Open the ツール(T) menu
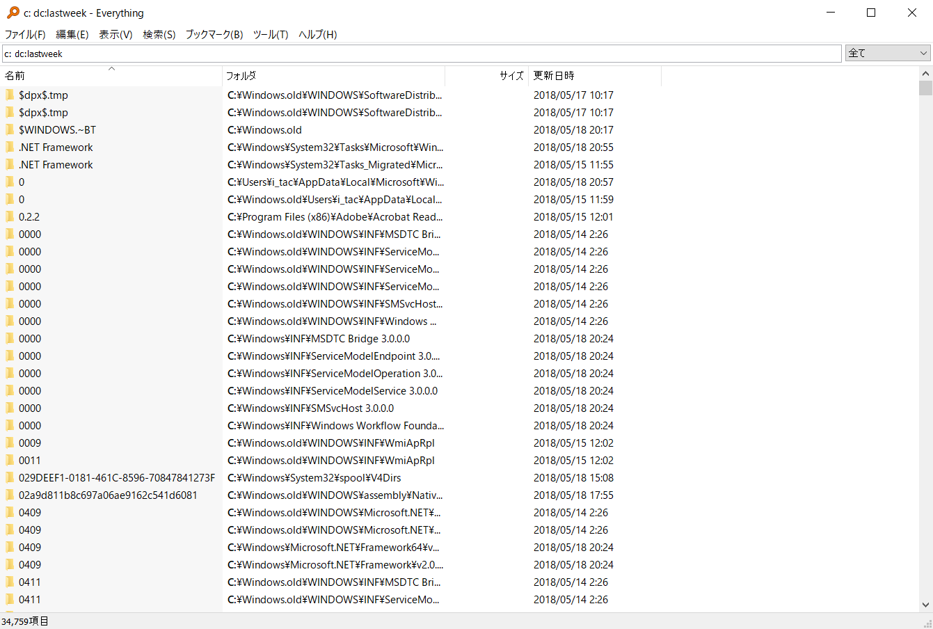The height and width of the screenshot is (629, 933). pos(270,35)
